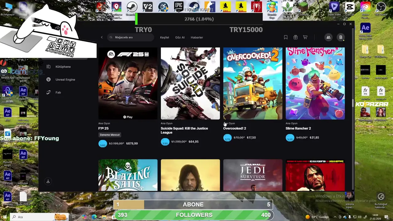393x221 pixels.
Task: Open GeoGuessr Steam shortcut
Action: click(x=116, y=10)
